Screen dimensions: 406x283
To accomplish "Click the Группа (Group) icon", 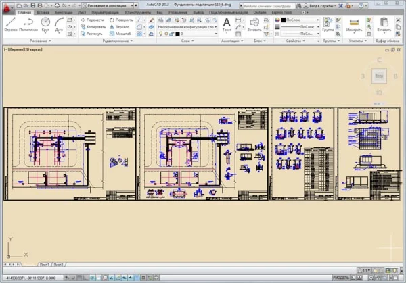I will (328, 24).
